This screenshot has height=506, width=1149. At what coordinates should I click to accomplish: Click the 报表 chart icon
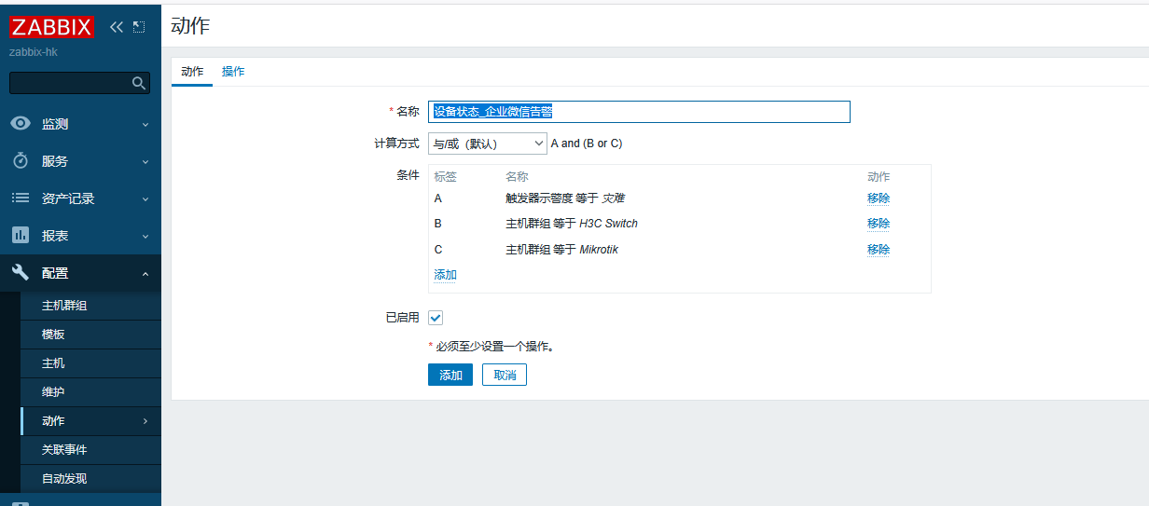pos(21,236)
